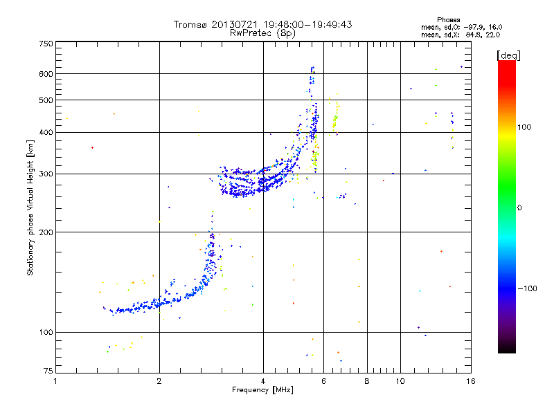Click the 75 tick label on height axis
The height and width of the screenshot is (415, 554).
pos(48,371)
